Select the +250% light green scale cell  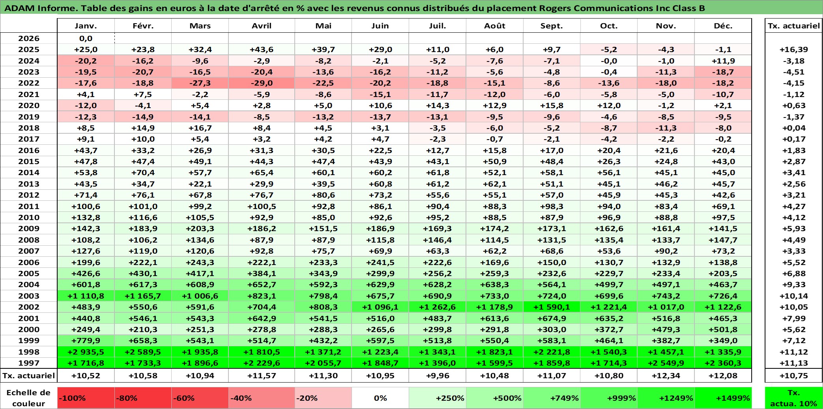pos(438,398)
